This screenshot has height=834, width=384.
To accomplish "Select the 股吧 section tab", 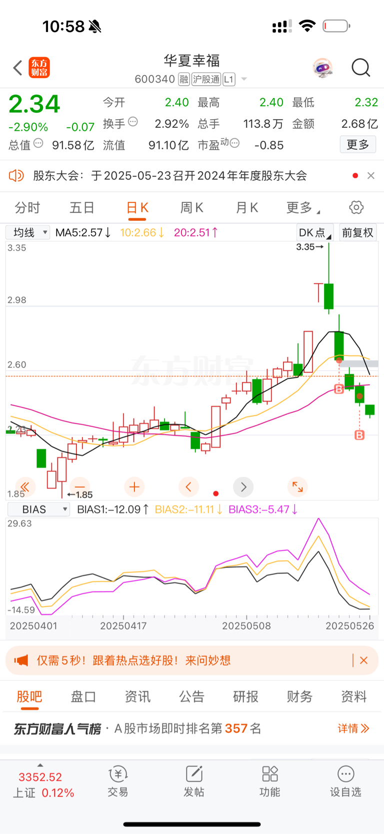I will (x=29, y=697).
